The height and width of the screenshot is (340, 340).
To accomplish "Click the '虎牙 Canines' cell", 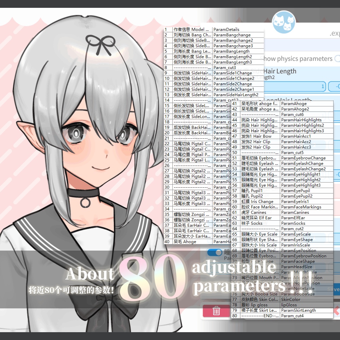I will click(260, 213).
